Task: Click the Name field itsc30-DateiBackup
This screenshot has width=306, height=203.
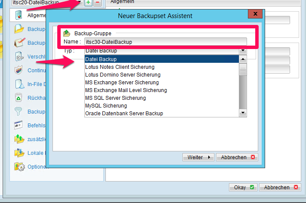Action: pos(166,42)
